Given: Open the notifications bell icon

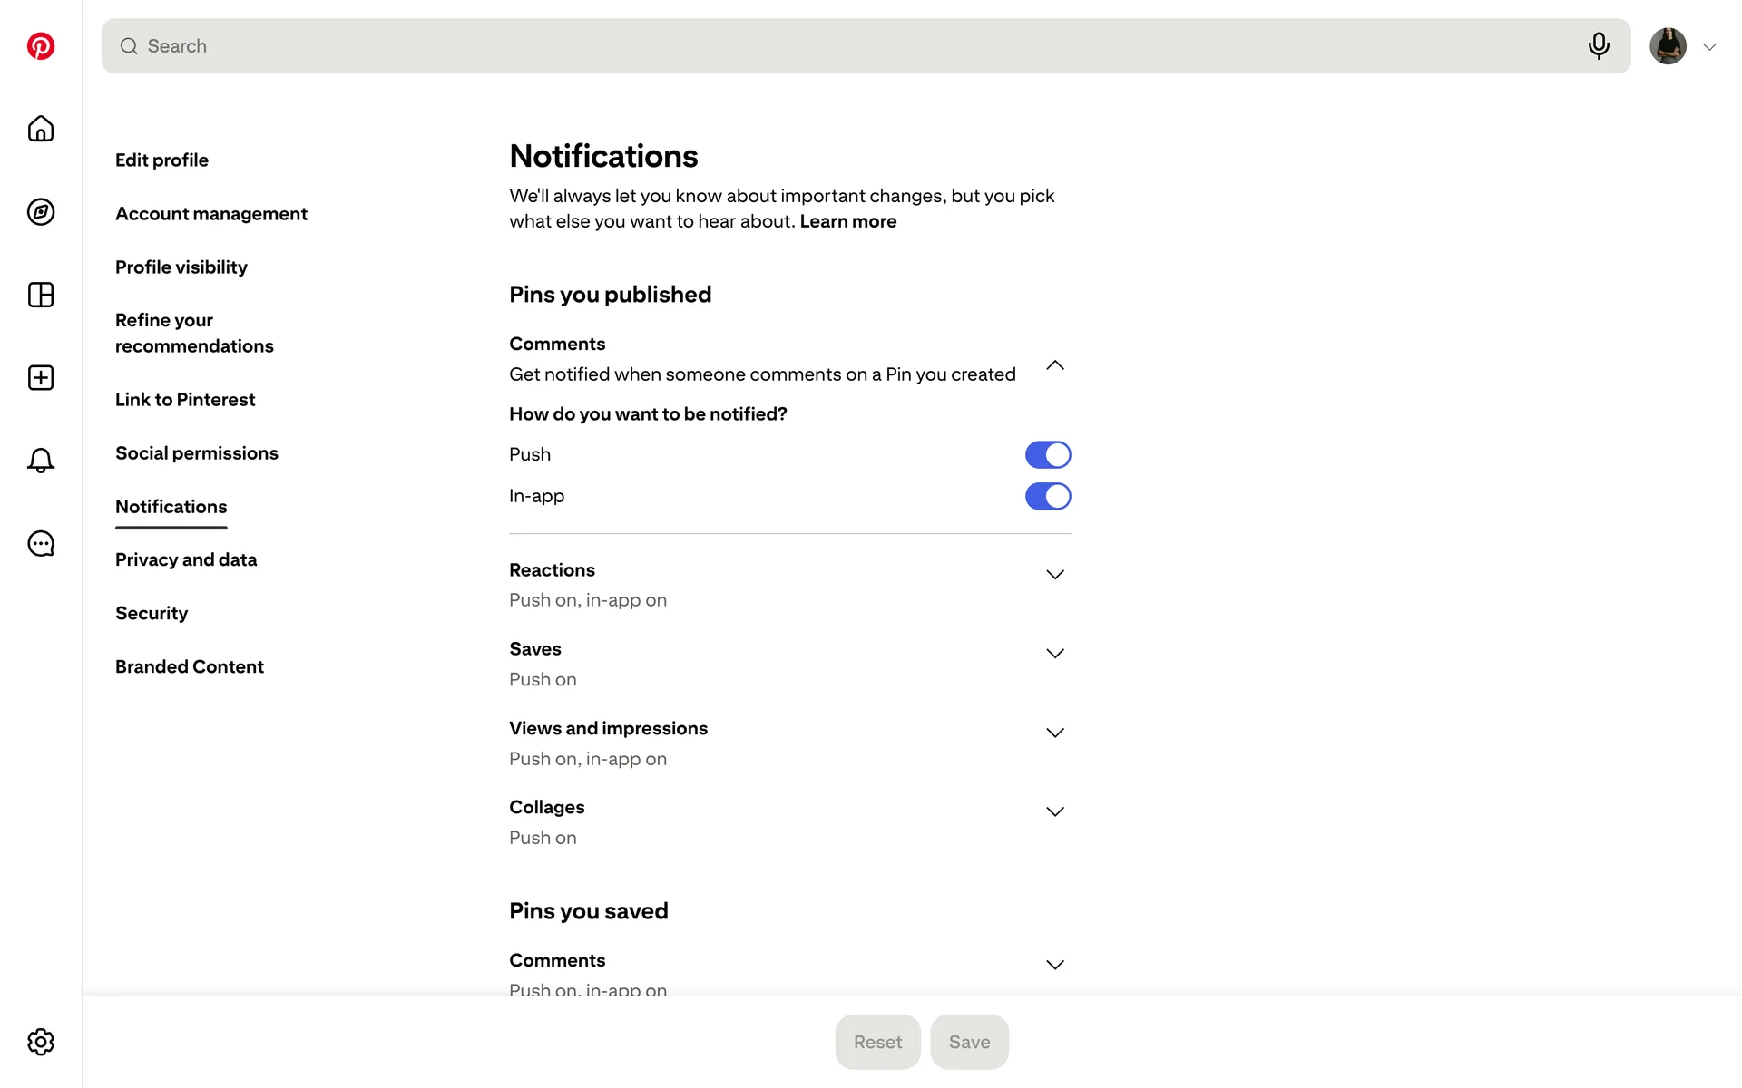Looking at the screenshot, I should [x=41, y=461].
